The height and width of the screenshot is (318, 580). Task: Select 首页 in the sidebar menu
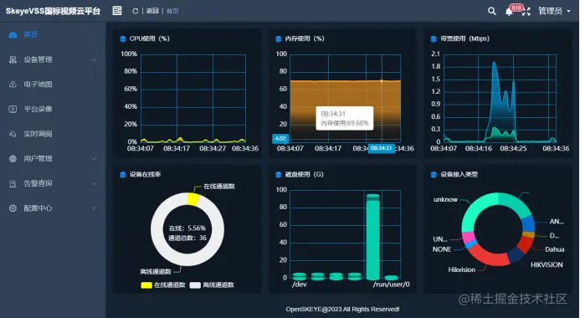31,35
